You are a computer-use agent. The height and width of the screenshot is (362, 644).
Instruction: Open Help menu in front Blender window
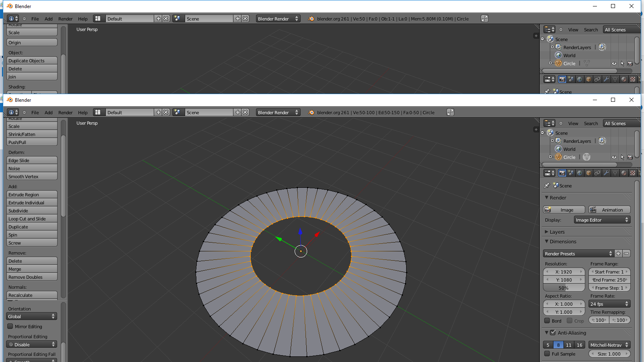(x=83, y=113)
